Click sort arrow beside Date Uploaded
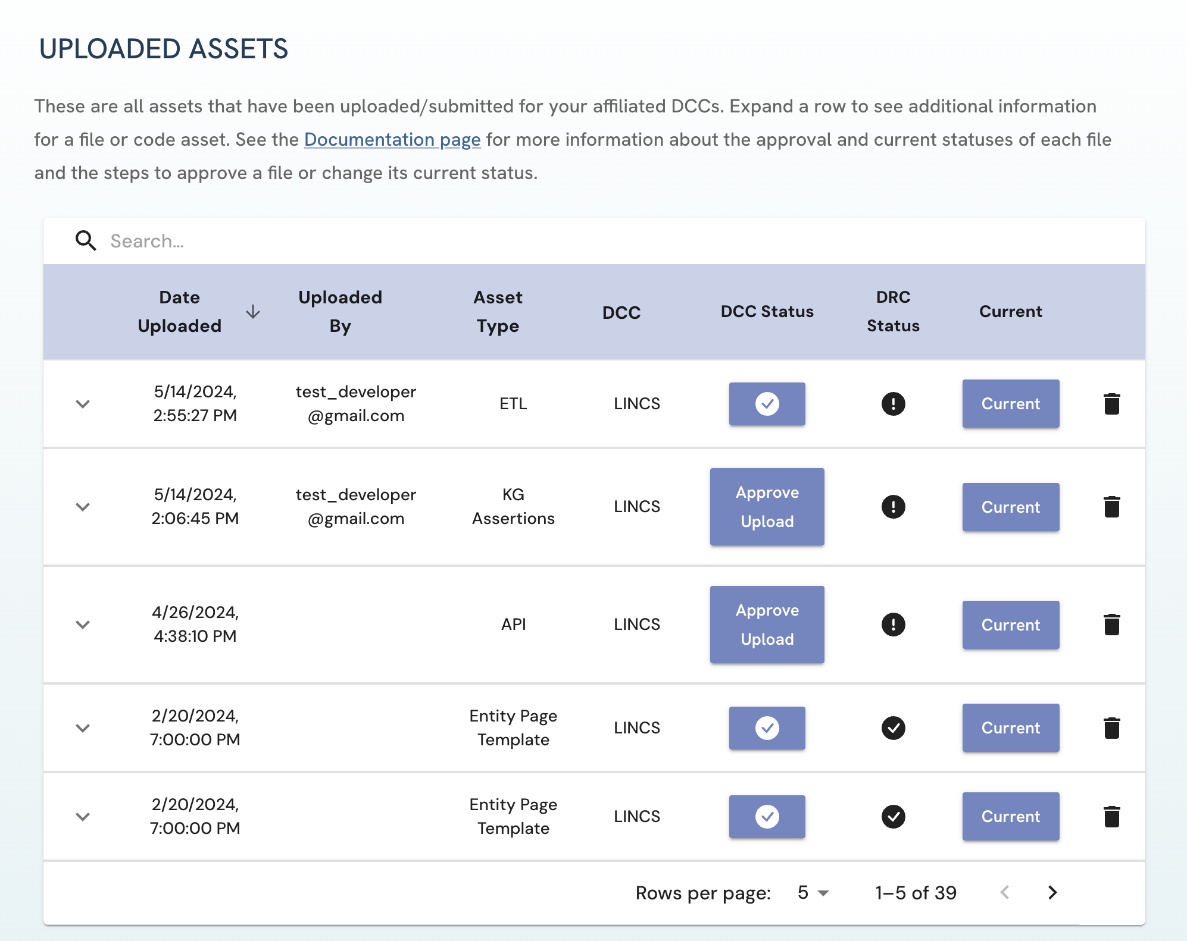Viewport: 1187px width, 941px height. click(x=253, y=312)
